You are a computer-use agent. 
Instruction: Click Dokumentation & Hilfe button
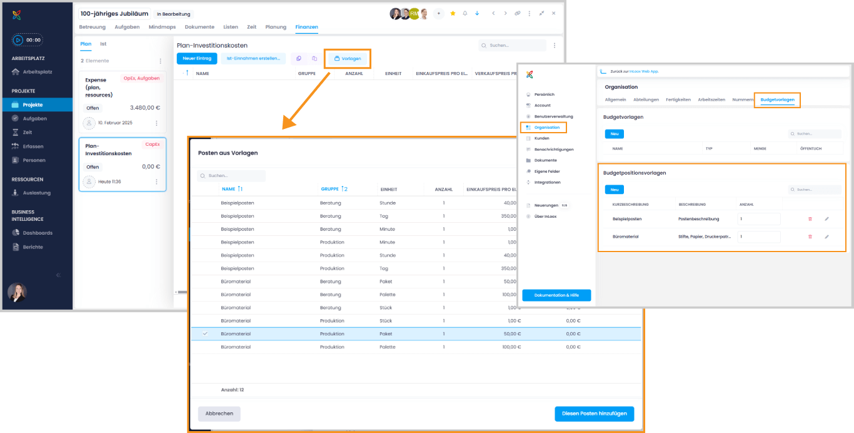coord(556,295)
